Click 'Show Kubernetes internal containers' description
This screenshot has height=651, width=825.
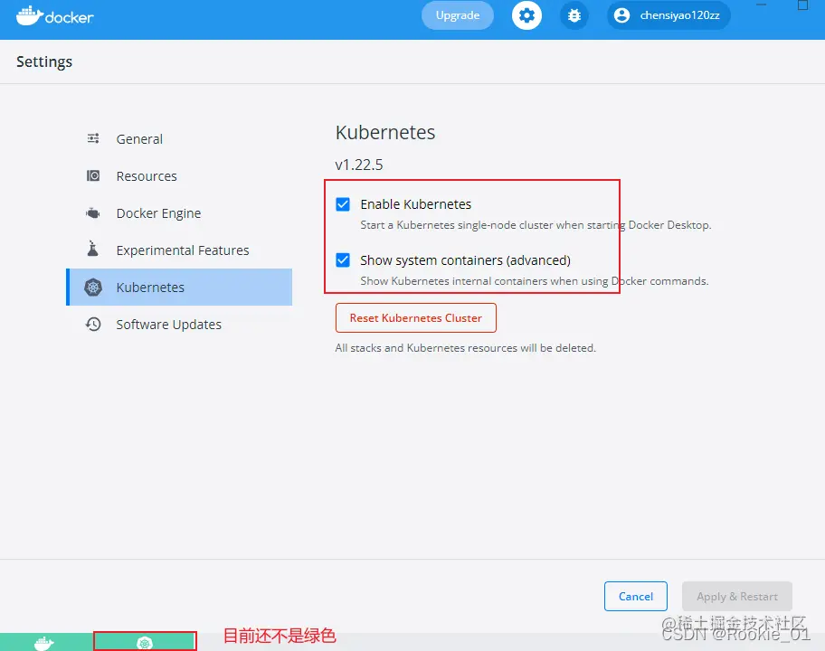534,281
